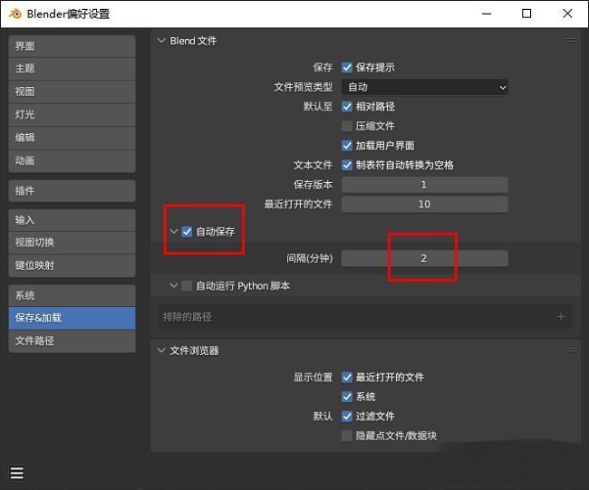Open the 主题 preferences tab
This screenshot has height=490, width=589.
point(72,69)
